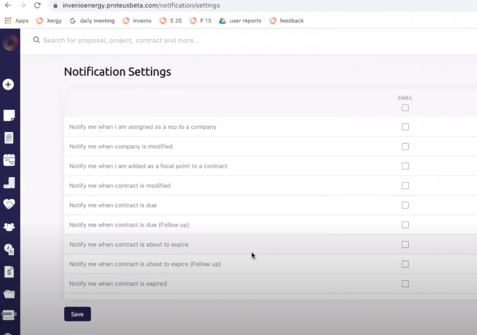Tick email for contract is modified
This screenshot has width=477, height=335.
pyautogui.click(x=405, y=186)
